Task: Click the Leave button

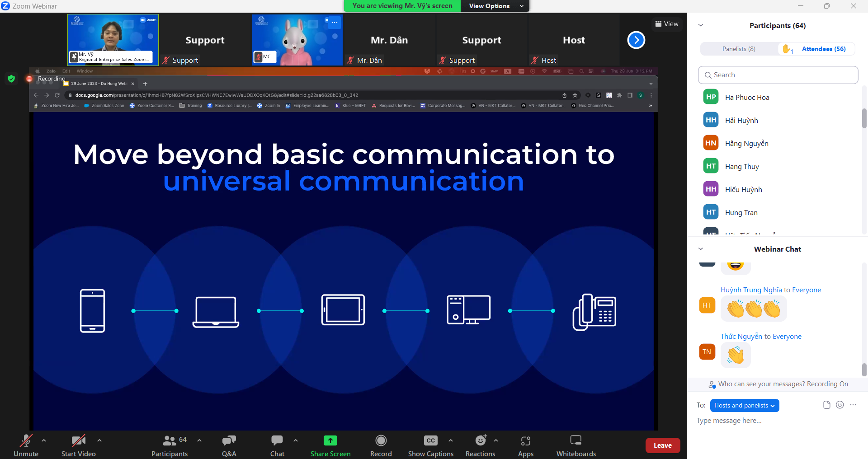Action: point(662,445)
